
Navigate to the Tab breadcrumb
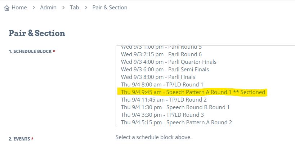(74, 8)
